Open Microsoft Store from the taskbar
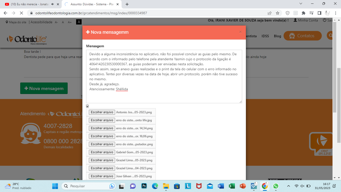Image resolution: width=341 pixels, height=192 pixels. click(177, 186)
